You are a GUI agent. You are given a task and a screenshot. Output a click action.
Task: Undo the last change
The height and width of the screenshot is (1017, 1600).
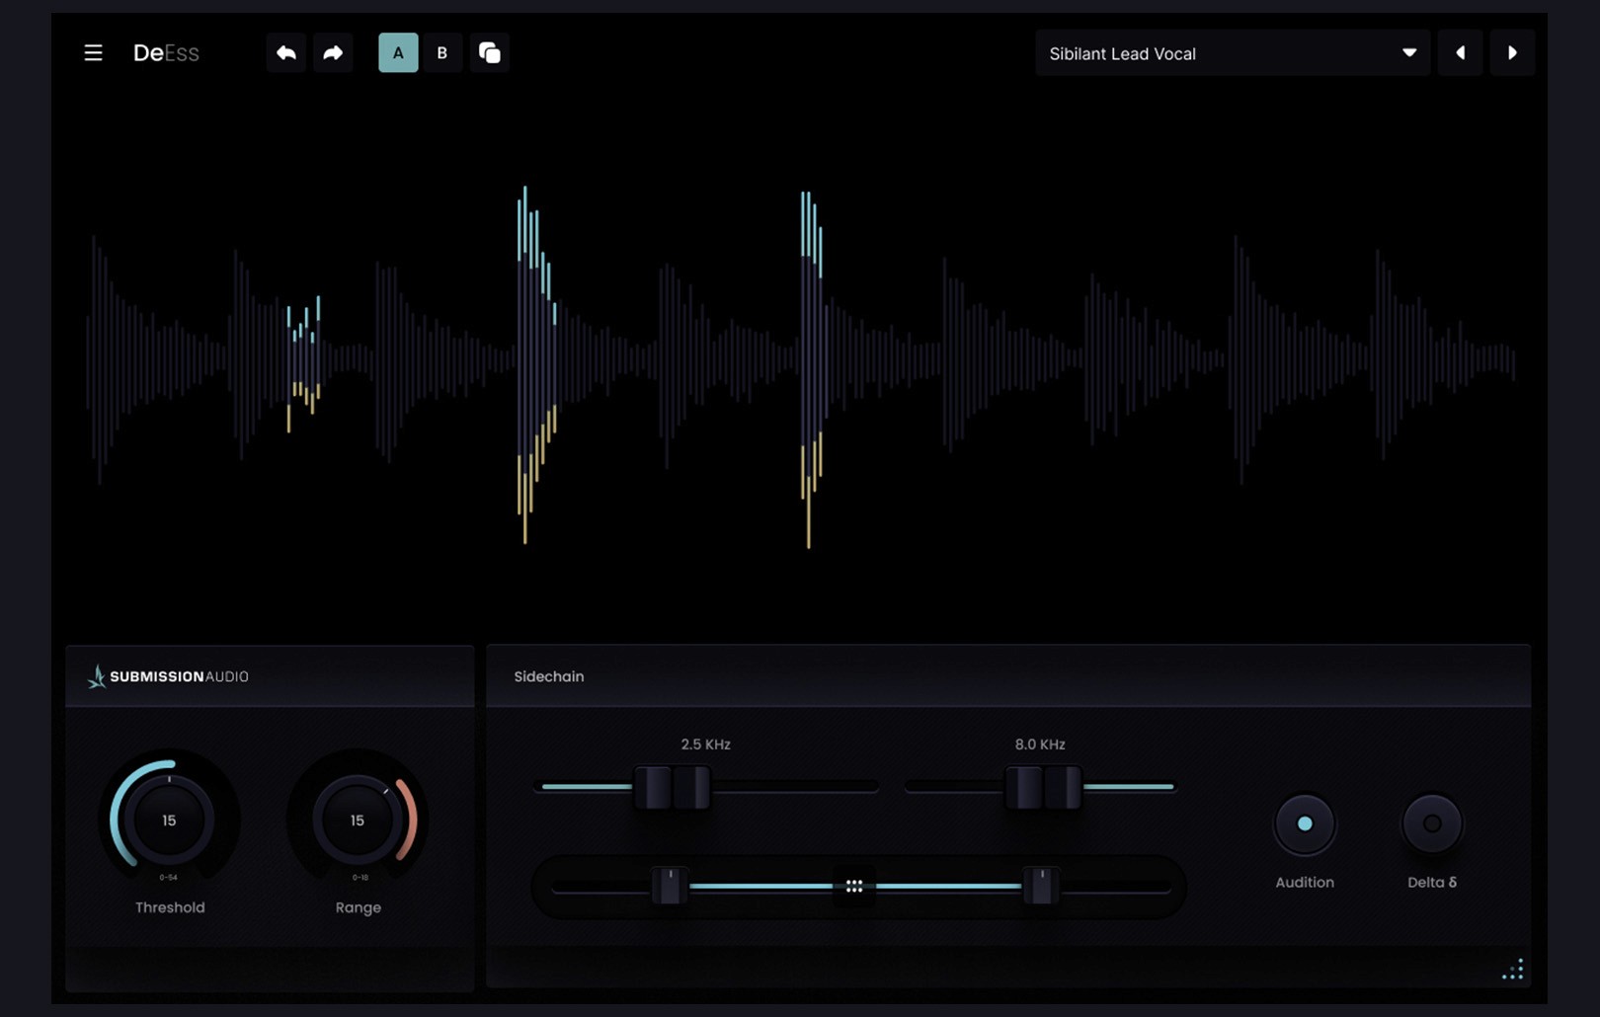(x=286, y=53)
